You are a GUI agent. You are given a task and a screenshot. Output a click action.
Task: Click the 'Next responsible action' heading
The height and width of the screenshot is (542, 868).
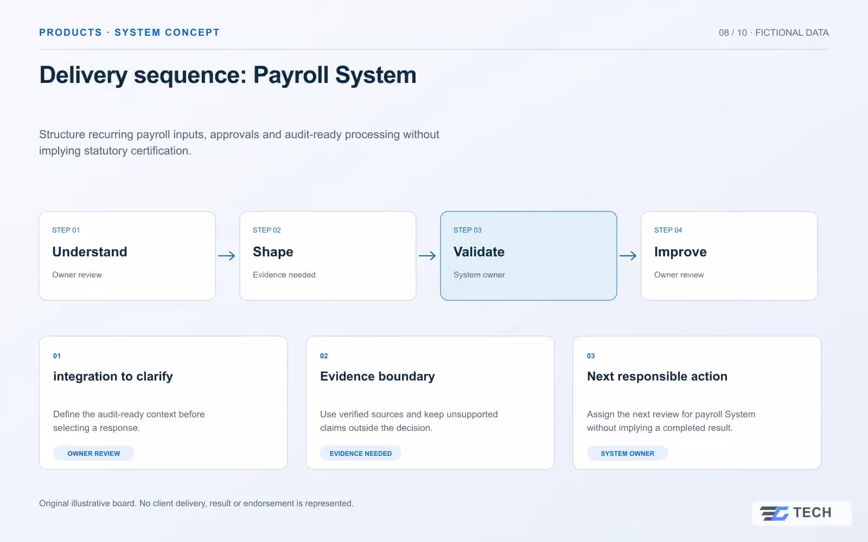(657, 377)
